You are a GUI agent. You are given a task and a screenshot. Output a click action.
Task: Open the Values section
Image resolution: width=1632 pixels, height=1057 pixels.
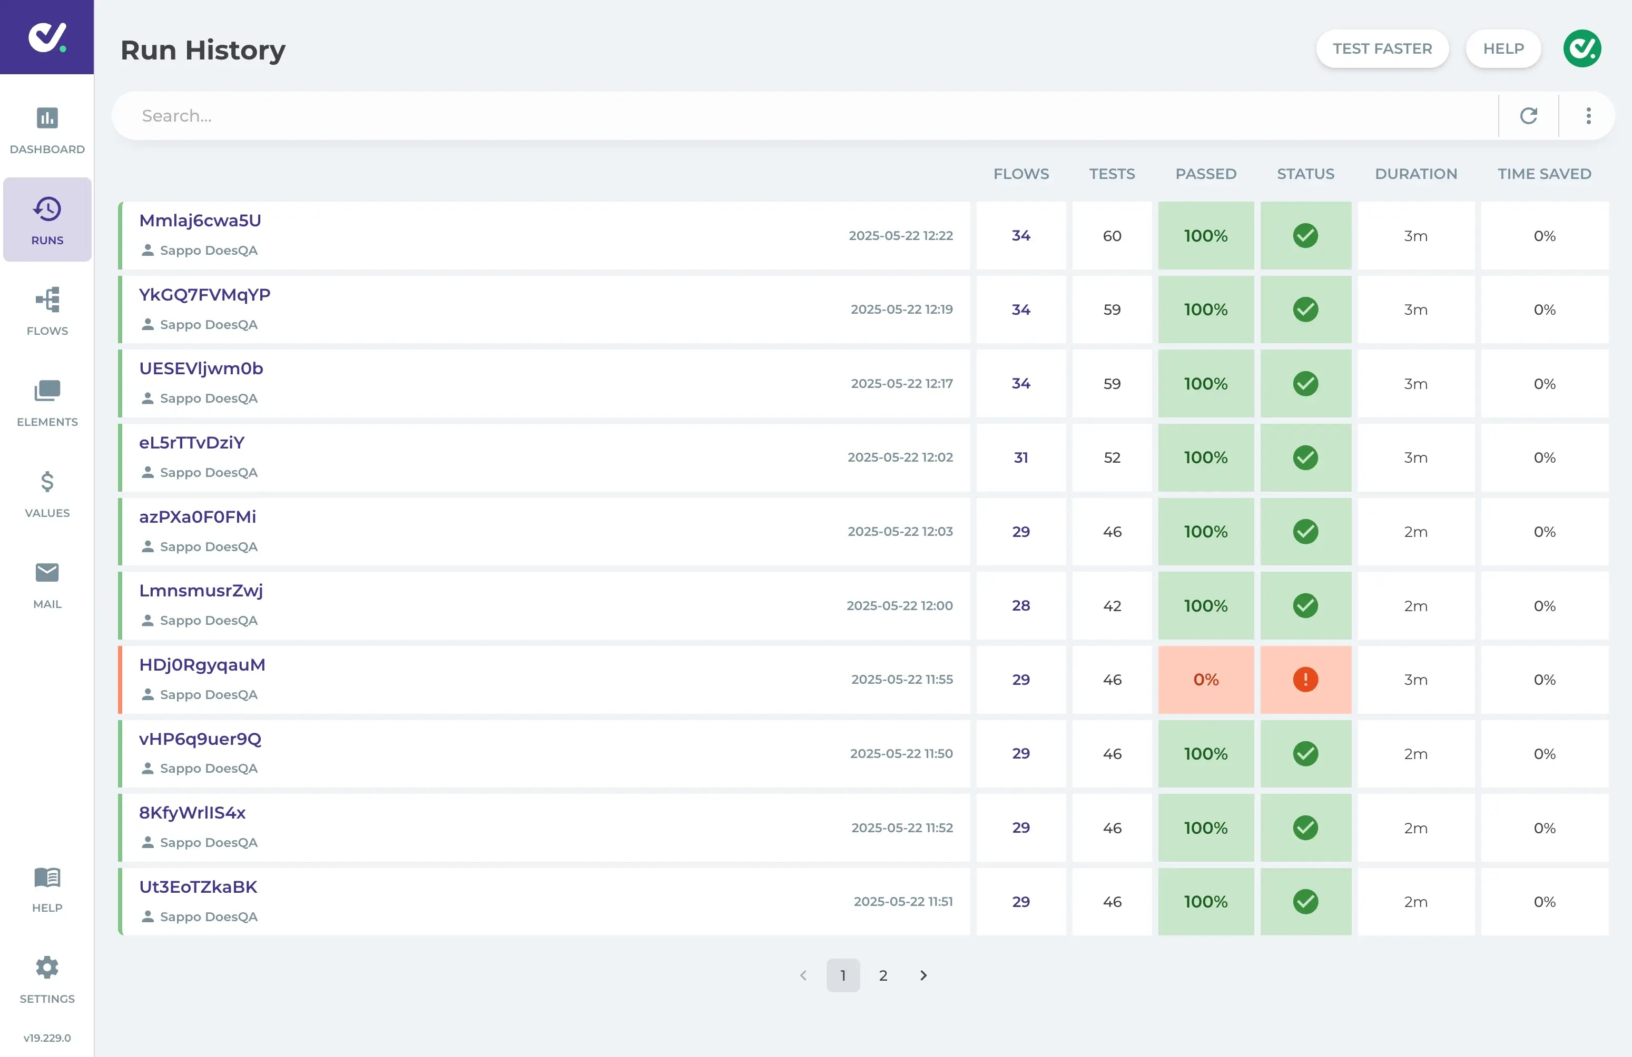pos(47,494)
